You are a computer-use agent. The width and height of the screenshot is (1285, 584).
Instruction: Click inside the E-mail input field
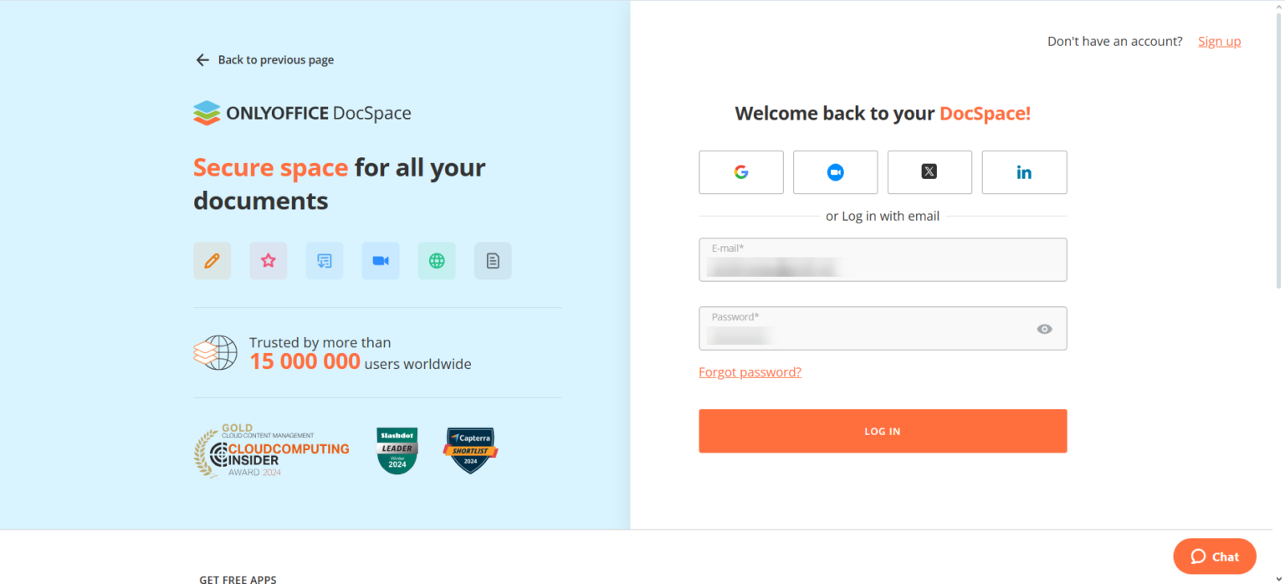click(x=883, y=260)
